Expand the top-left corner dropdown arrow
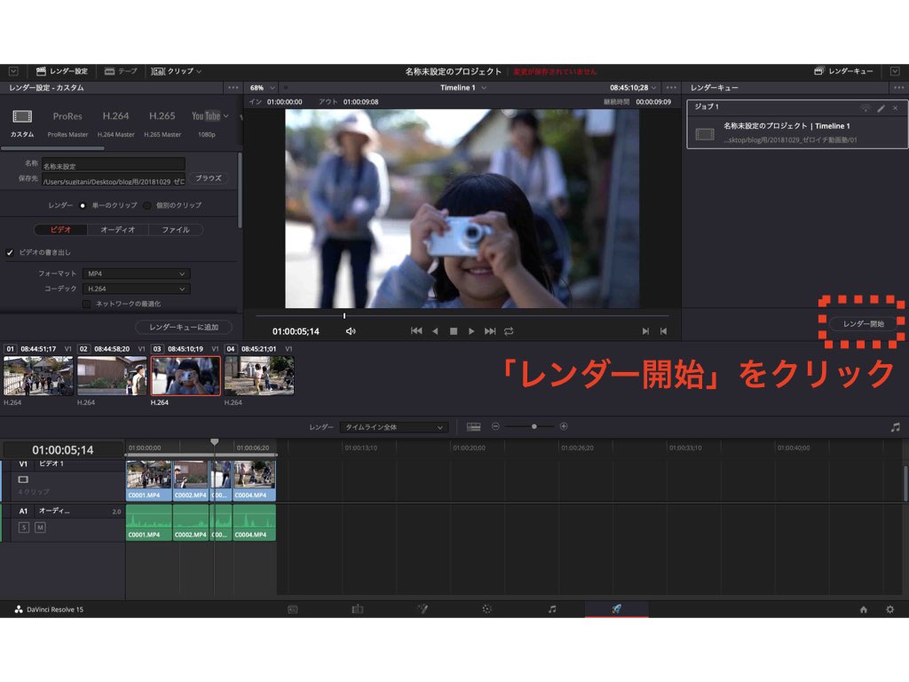 [x=13, y=71]
